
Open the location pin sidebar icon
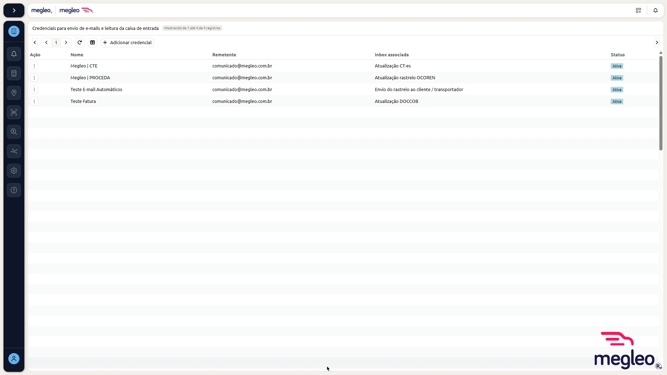(14, 93)
